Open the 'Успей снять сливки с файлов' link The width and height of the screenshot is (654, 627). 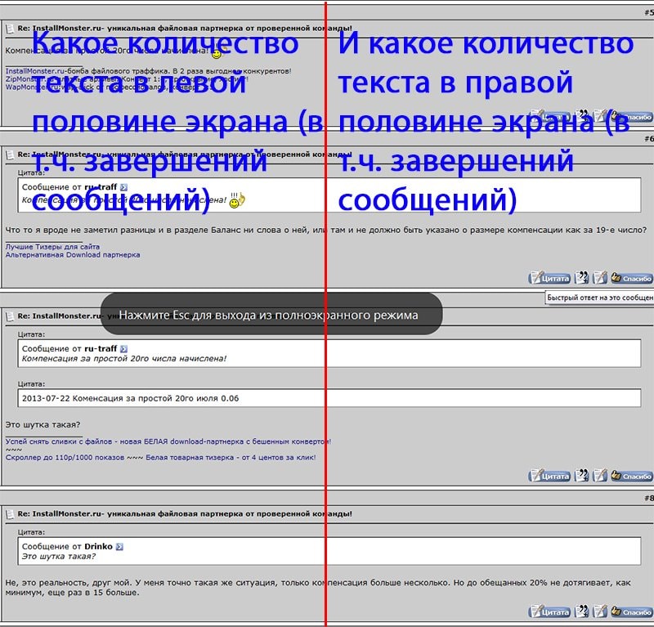168,441
